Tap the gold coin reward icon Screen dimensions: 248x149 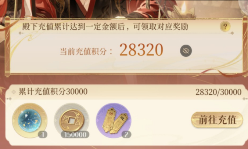[x=72, y=120]
